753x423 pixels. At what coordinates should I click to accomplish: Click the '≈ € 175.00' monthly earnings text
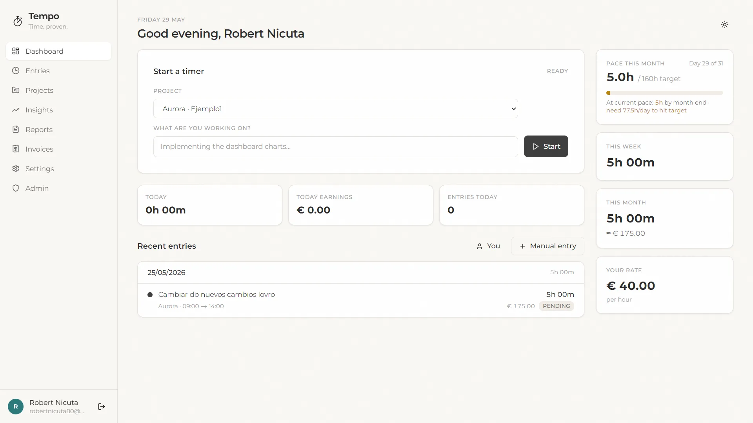[x=626, y=233]
